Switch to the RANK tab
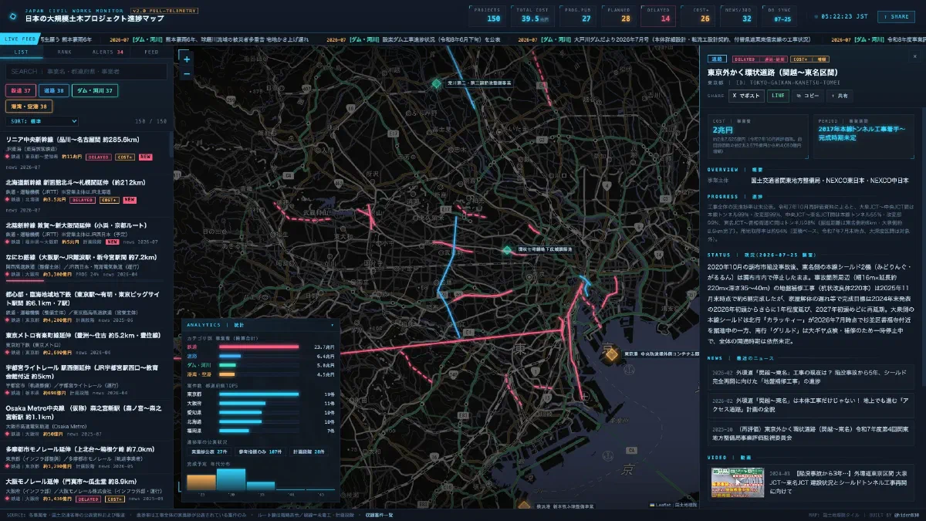The width and height of the screenshot is (926, 521). click(x=65, y=52)
